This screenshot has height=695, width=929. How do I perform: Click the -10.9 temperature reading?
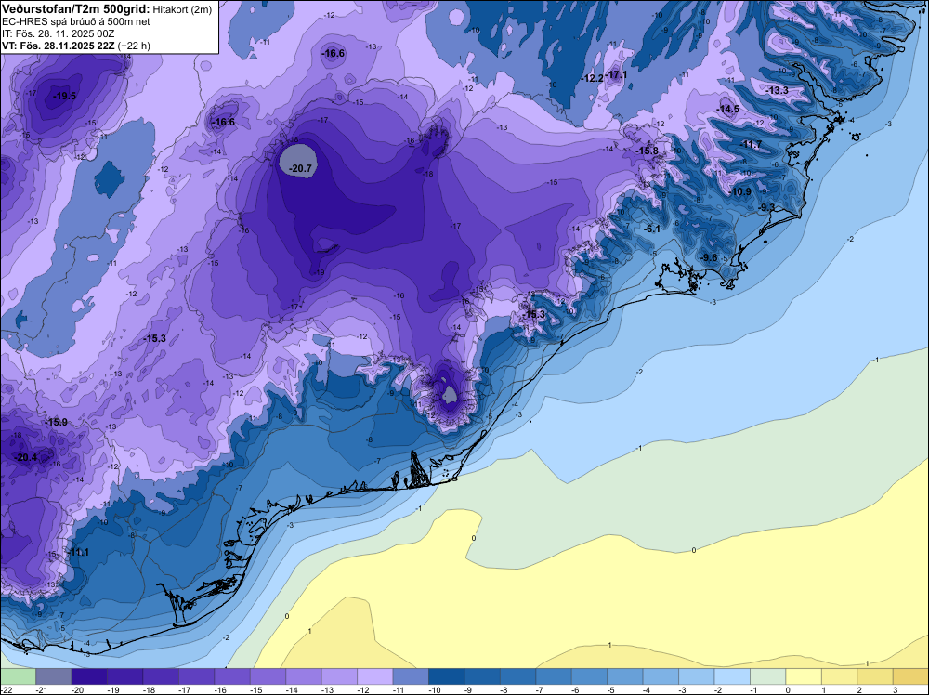click(741, 192)
